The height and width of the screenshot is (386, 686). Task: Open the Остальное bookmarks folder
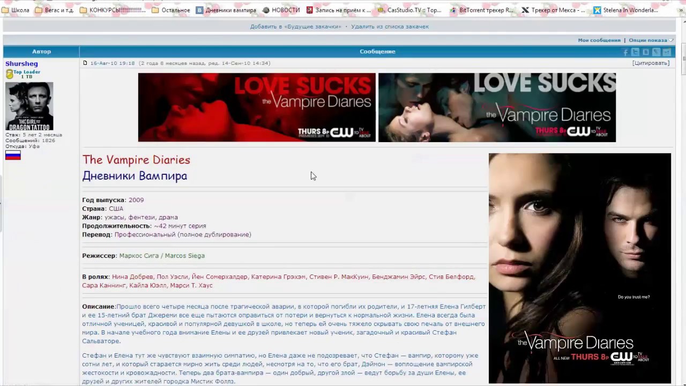[171, 10]
